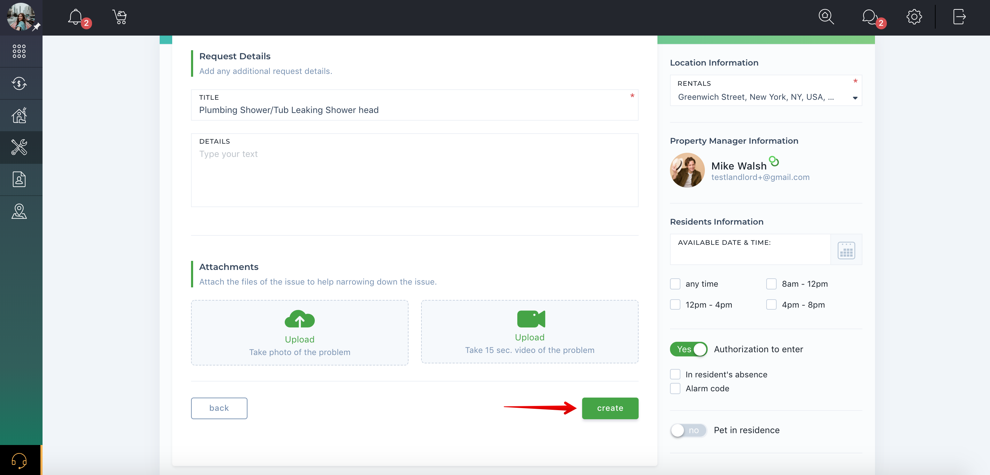990x475 pixels.
Task: Check the '8am - 12pm' checkbox
Action: click(x=771, y=284)
